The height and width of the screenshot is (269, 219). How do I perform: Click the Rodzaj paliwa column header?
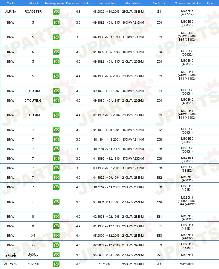coord(54,3)
